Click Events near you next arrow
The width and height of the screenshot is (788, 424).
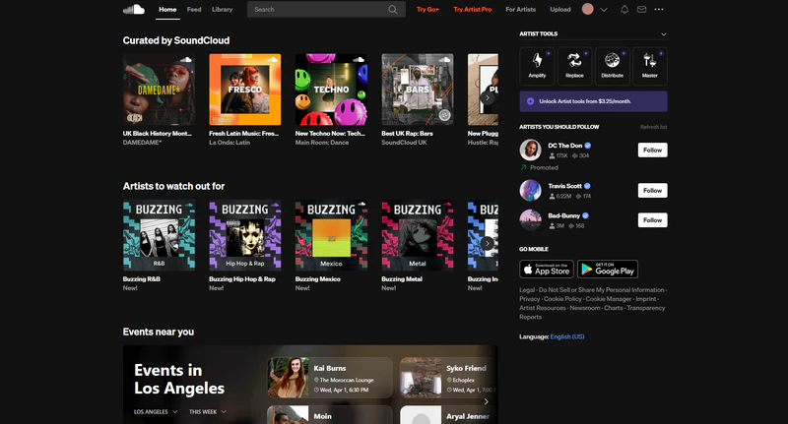coord(486,401)
